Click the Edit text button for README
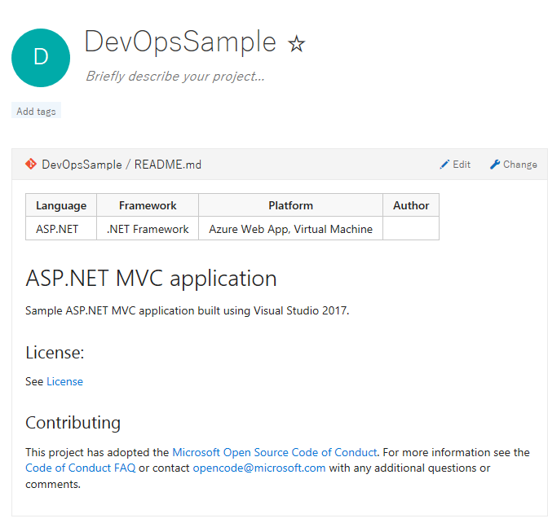Image resolution: width=548 pixels, height=523 pixels. point(462,165)
